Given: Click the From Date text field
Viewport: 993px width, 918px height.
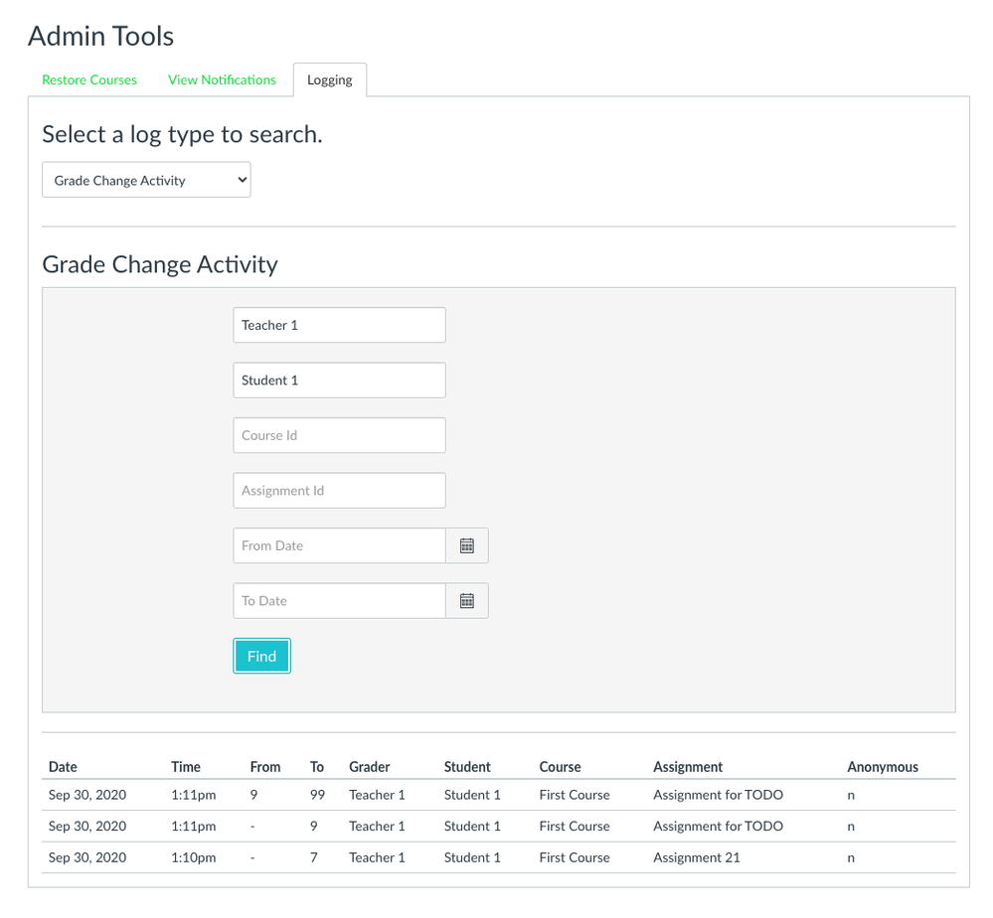Looking at the screenshot, I should [339, 545].
